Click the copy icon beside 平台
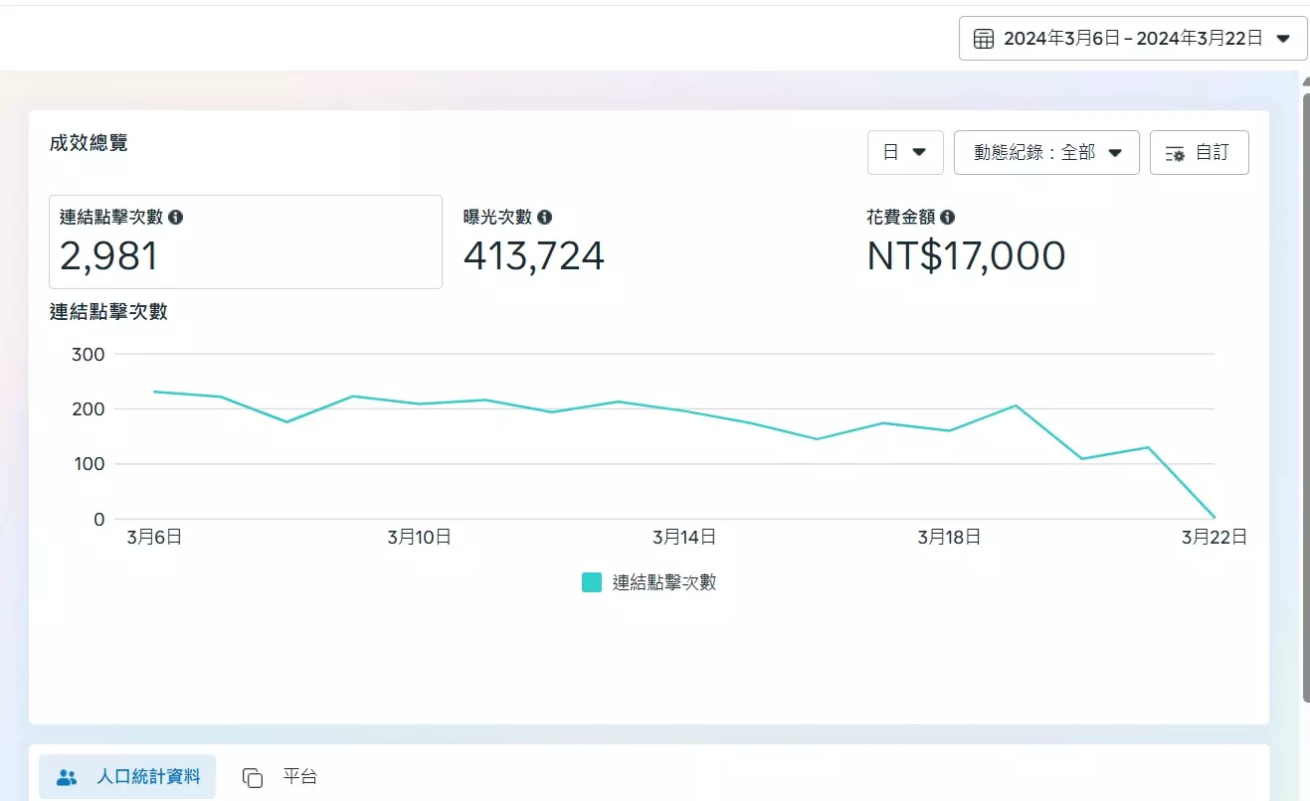 tap(253, 777)
